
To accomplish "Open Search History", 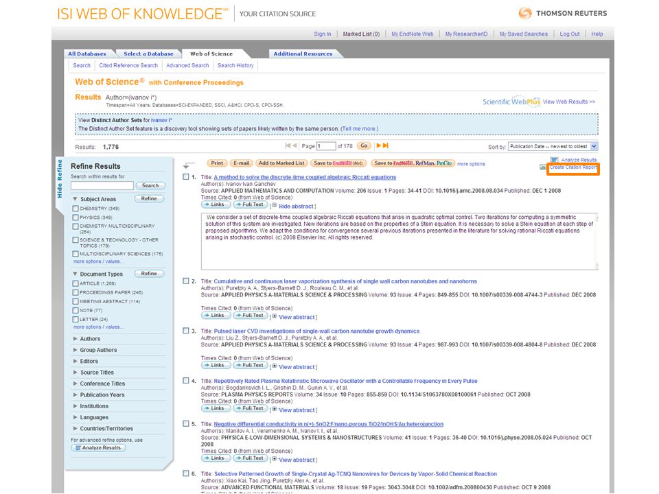I will pyautogui.click(x=235, y=66).
